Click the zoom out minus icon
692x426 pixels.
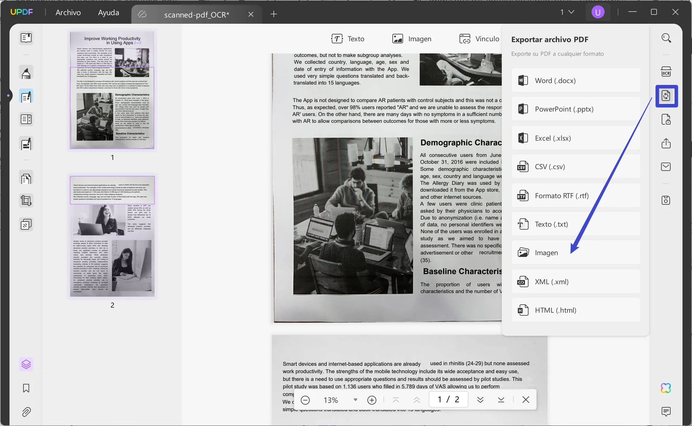(x=305, y=400)
